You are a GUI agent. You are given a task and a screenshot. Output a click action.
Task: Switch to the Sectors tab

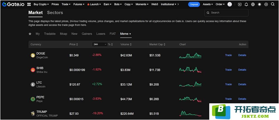coord(55,12)
